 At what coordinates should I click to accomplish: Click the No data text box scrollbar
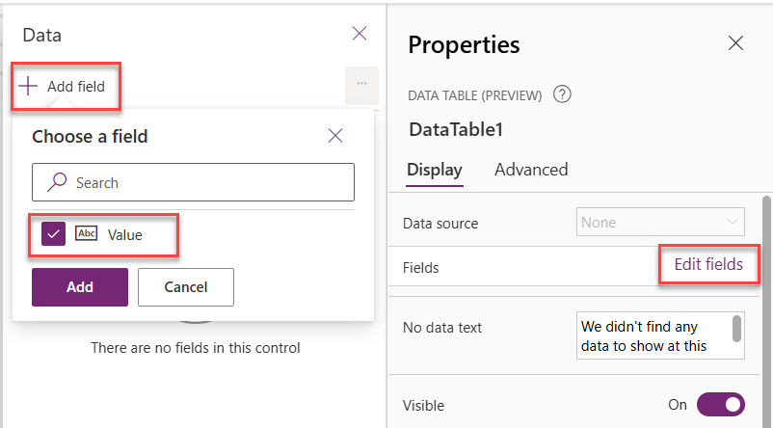(737, 330)
